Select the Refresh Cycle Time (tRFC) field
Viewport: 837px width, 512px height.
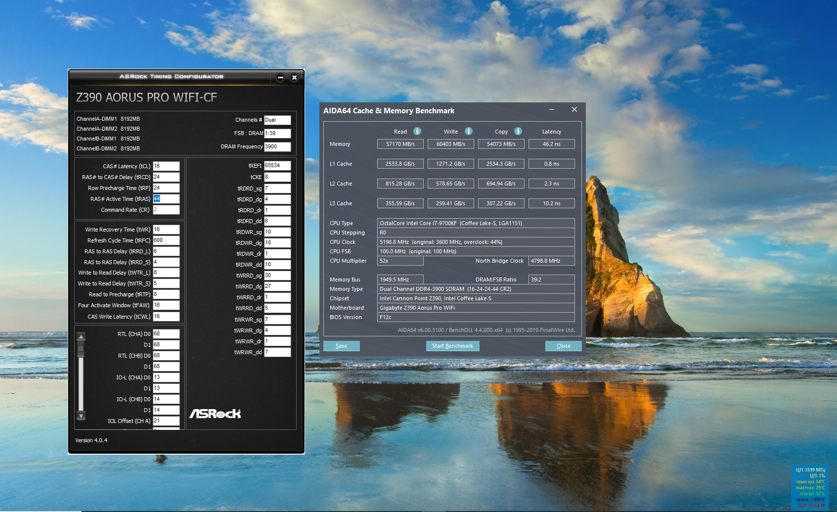click(166, 240)
